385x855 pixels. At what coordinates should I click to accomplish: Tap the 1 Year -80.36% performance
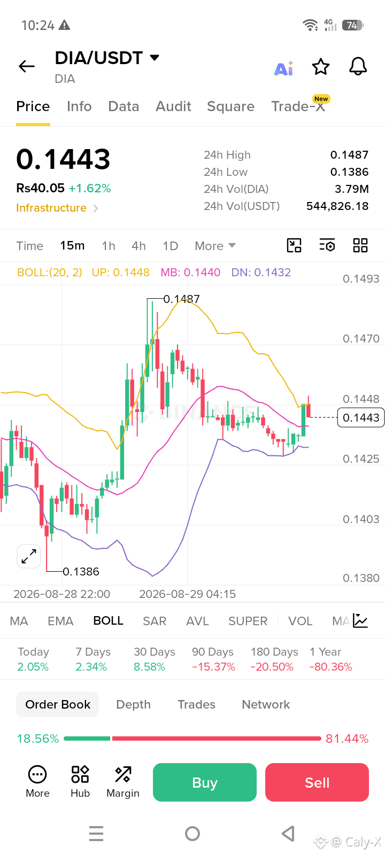click(x=330, y=659)
